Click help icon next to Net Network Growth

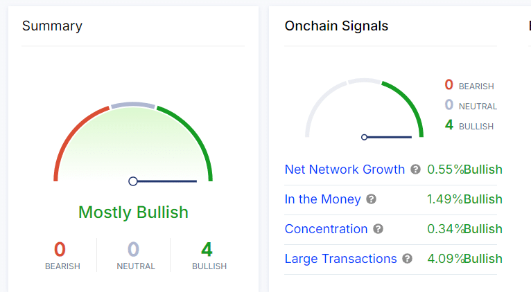tap(415, 170)
